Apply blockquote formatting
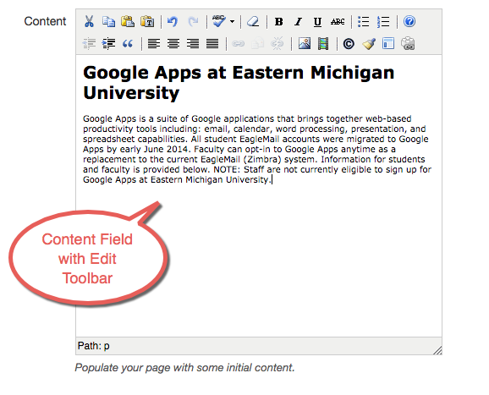The height and width of the screenshot is (395, 489). tap(128, 44)
